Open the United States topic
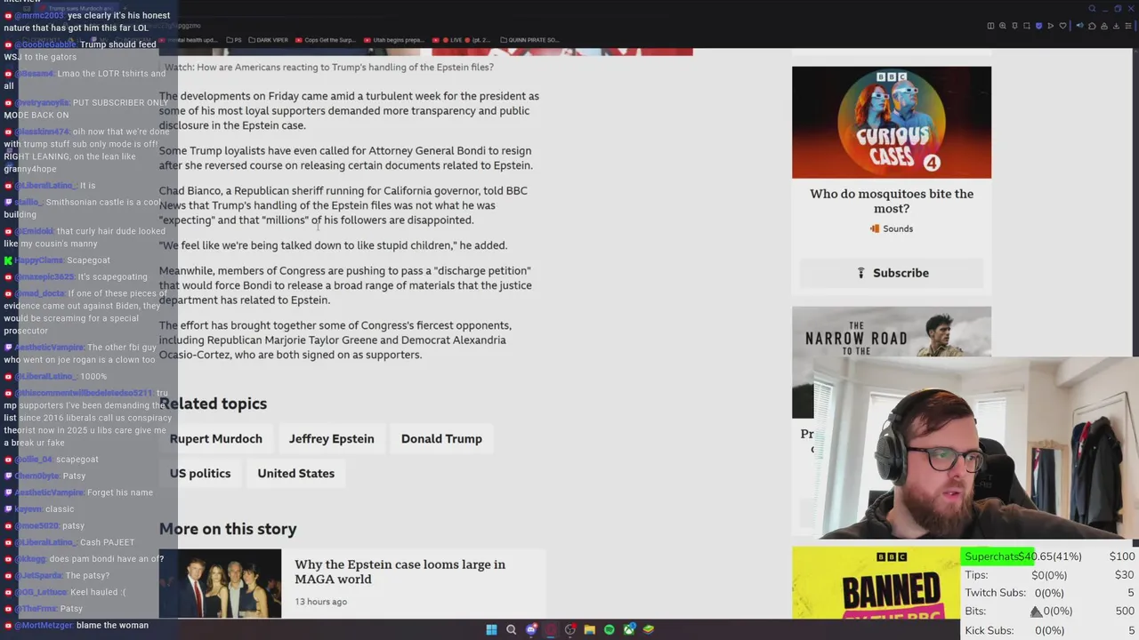The width and height of the screenshot is (1139, 640). coord(296,473)
